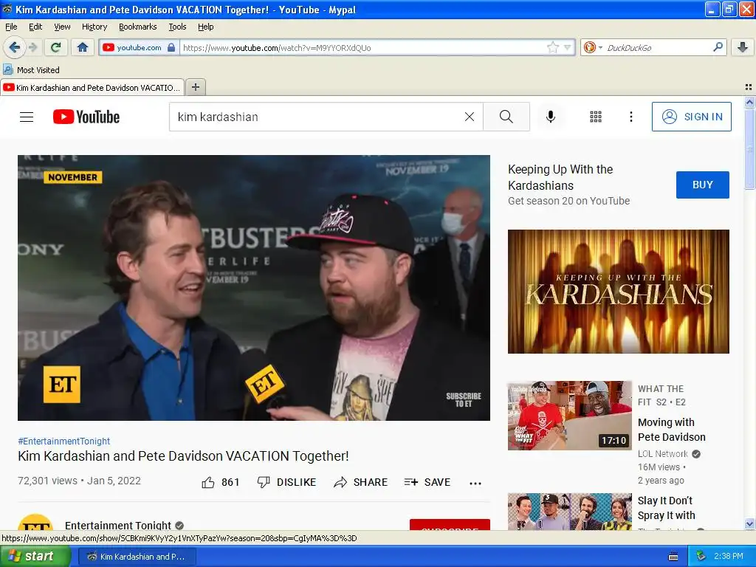Open the Tools menu
This screenshot has width=756, height=567.
pos(177,27)
